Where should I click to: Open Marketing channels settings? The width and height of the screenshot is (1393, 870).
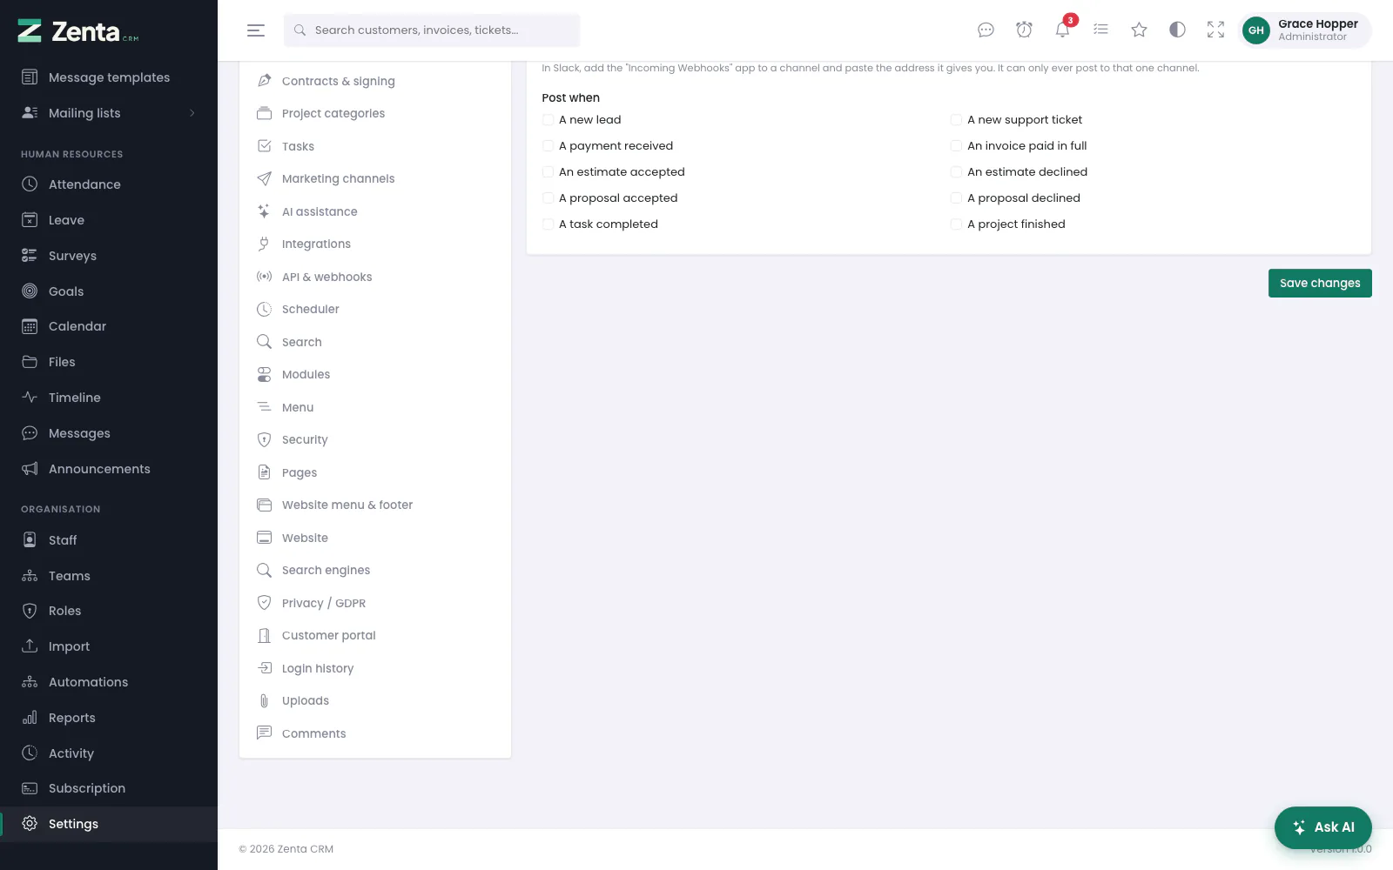[375, 178]
